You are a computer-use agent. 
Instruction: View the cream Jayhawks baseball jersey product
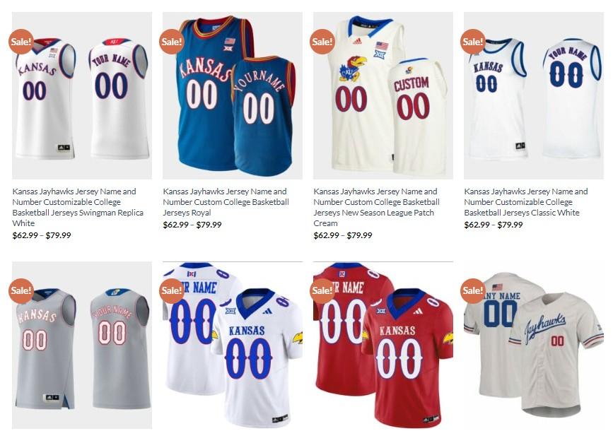(534, 346)
